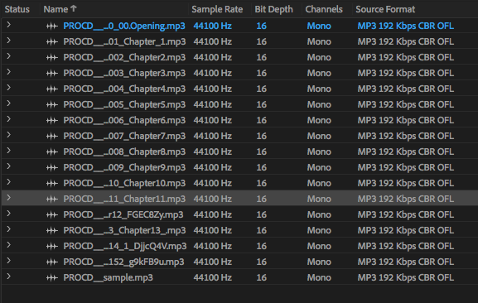Click waveform icon of 005_Chapter5.mp3
Image resolution: width=478 pixels, height=303 pixels.
[x=52, y=105]
